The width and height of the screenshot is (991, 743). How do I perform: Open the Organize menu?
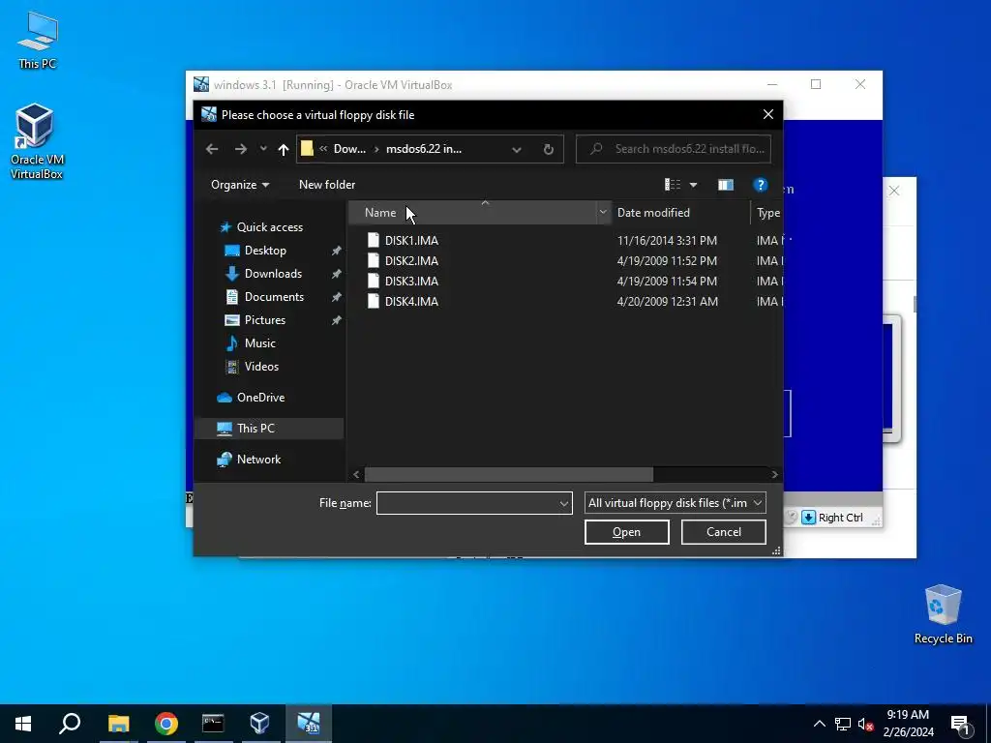pos(240,185)
